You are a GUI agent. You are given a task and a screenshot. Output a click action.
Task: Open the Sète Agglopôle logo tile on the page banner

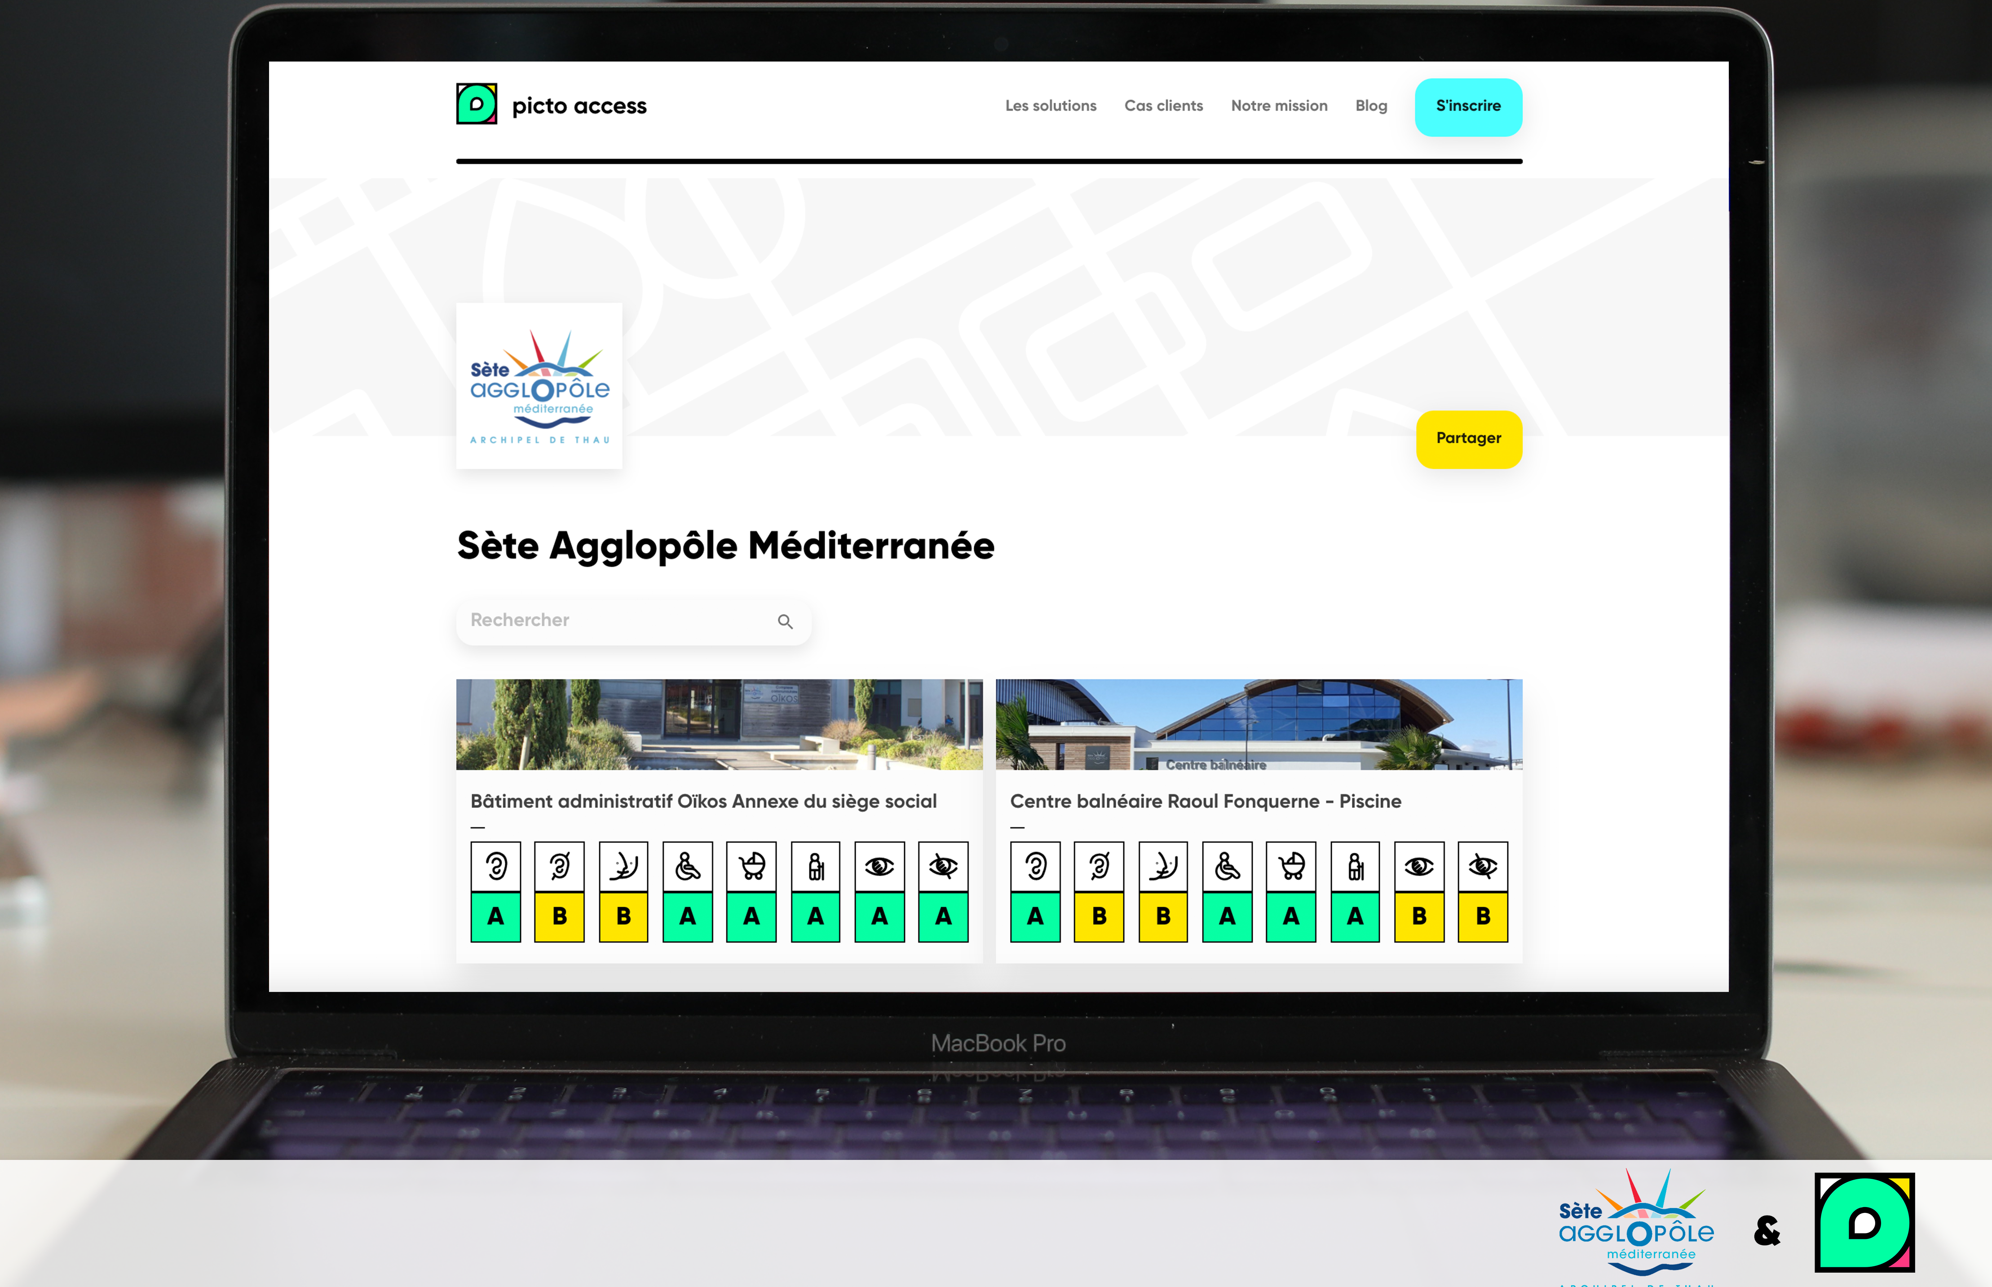pyautogui.click(x=539, y=386)
